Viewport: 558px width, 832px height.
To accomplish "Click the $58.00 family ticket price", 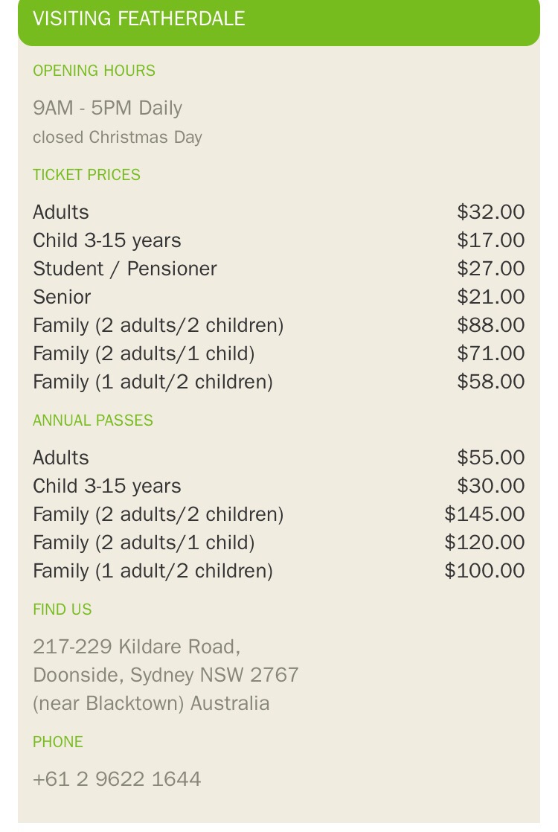I will (x=490, y=382).
